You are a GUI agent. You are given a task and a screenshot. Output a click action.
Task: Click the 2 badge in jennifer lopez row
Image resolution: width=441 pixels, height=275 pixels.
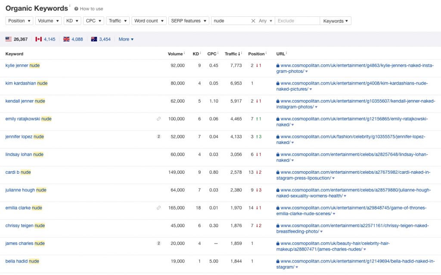click(x=158, y=137)
